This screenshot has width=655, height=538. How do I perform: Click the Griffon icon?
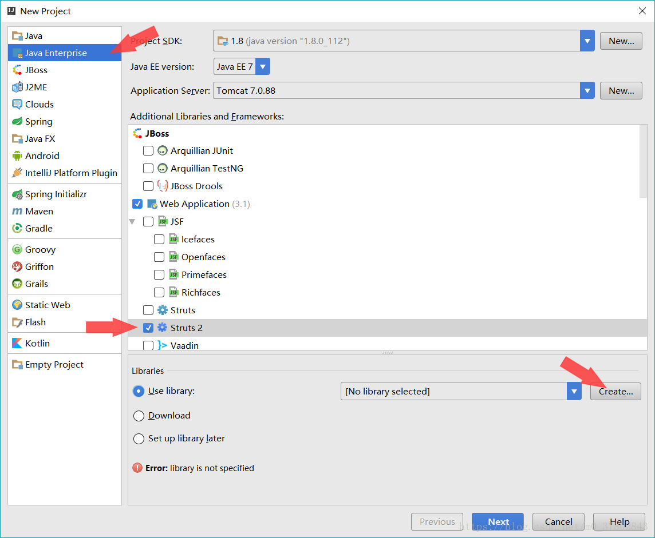pyautogui.click(x=17, y=266)
